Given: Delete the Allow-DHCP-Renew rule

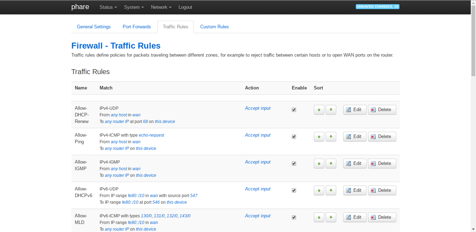Looking at the screenshot, I should point(382,110).
